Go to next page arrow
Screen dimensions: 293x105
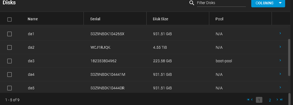click(277, 100)
